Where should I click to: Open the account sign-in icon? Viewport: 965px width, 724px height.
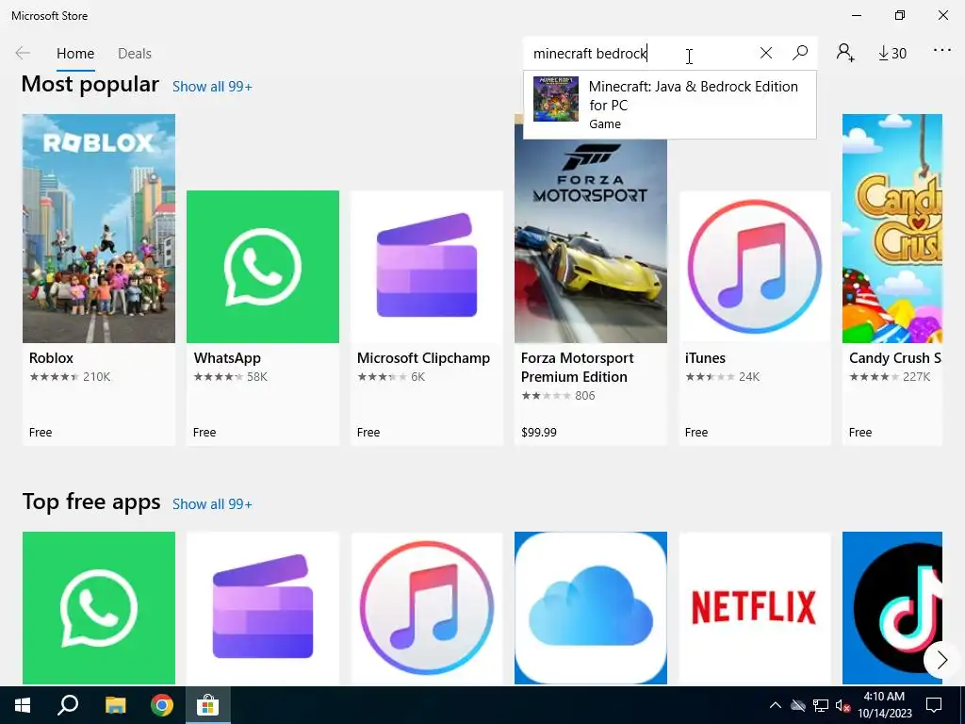click(x=845, y=53)
